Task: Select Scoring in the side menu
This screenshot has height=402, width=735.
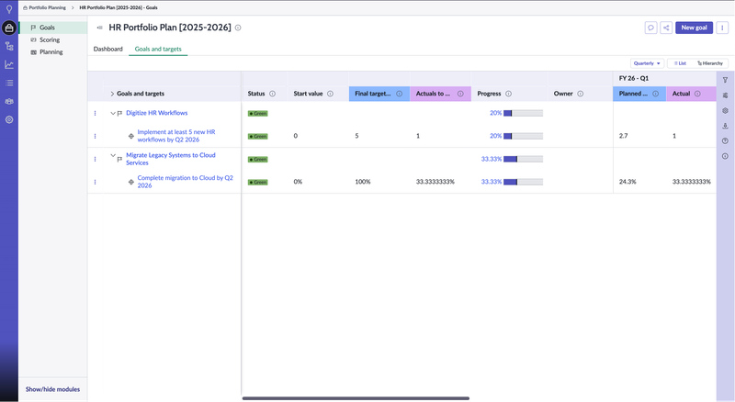Action: pos(49,39)
